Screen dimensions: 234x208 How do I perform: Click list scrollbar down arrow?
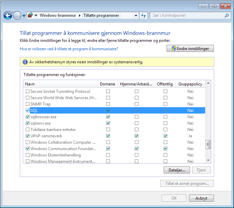(x=208, y=160)
